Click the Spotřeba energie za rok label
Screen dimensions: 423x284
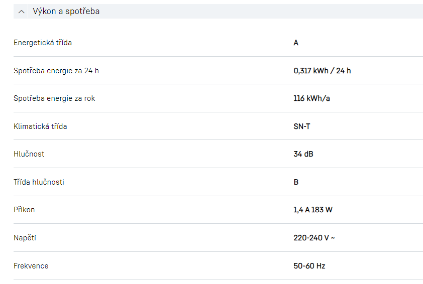(54, 98)
